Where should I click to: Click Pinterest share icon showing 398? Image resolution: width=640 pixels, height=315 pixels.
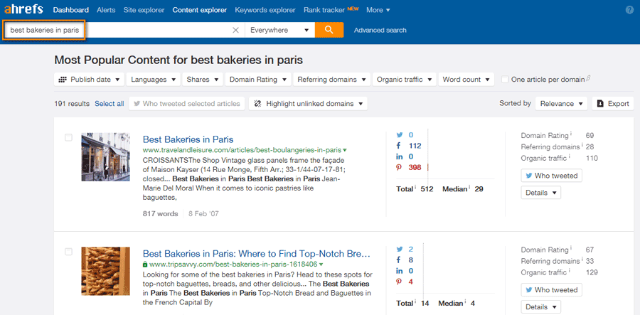click(x=399, y=167)
